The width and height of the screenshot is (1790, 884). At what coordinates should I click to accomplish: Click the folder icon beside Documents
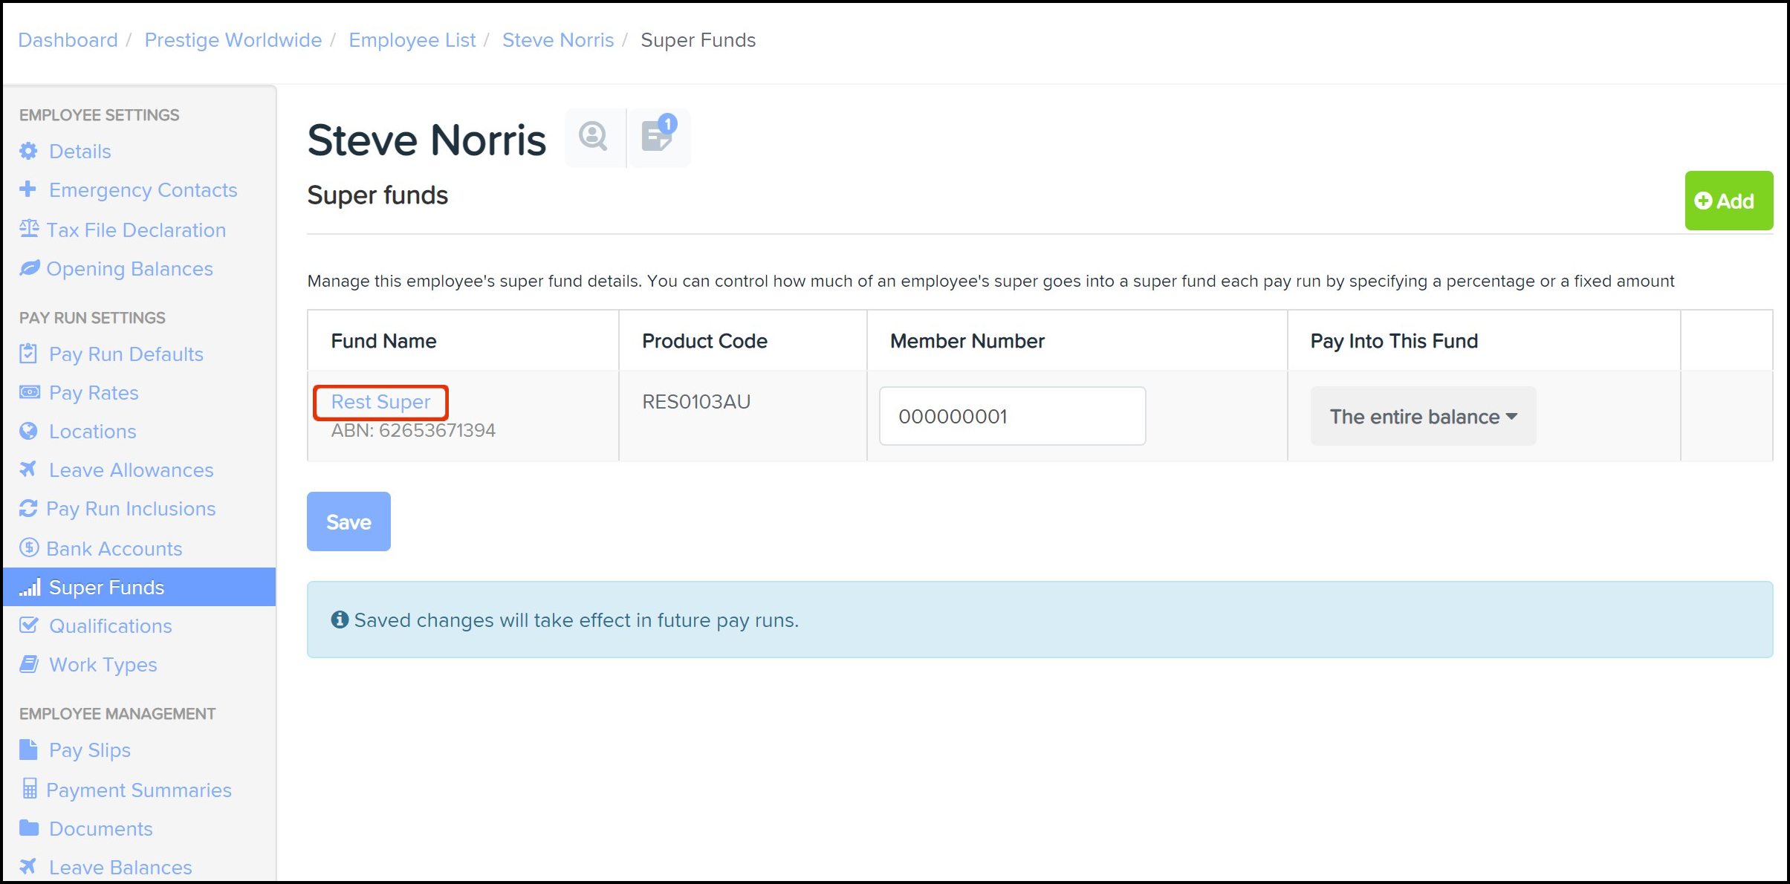point(28,828)
